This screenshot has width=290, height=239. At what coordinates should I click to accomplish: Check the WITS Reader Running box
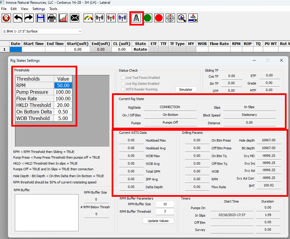pos(123,89)
